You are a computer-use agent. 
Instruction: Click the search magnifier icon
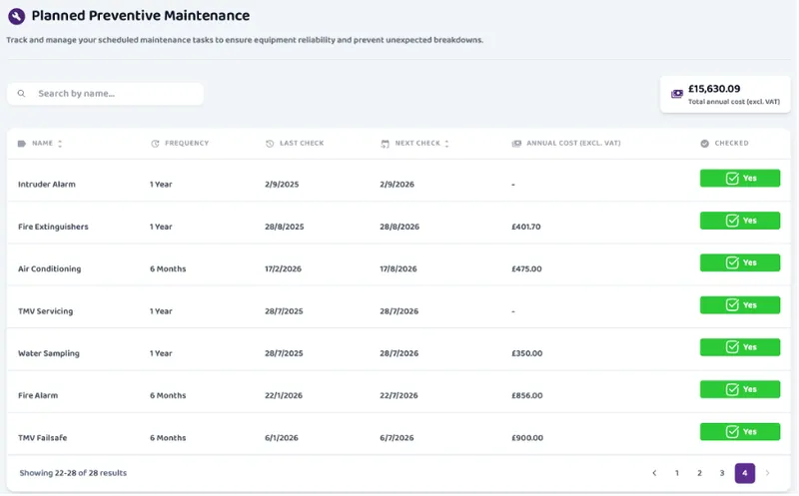[21, 94]
